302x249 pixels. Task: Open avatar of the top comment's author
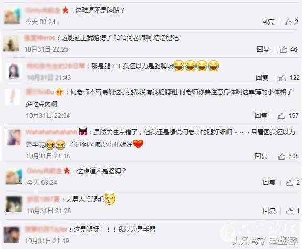click(12, 16)
